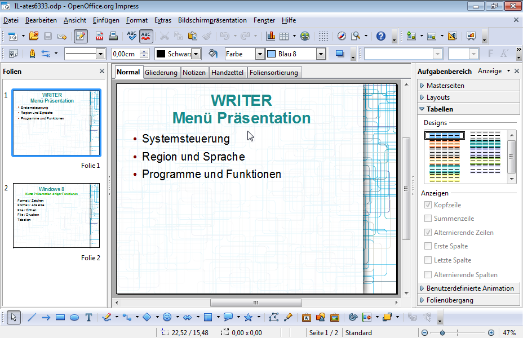Collapse the Tabellen section
Image resolution: width=523 pixels, height=338 pixels.
coord(468,109)
